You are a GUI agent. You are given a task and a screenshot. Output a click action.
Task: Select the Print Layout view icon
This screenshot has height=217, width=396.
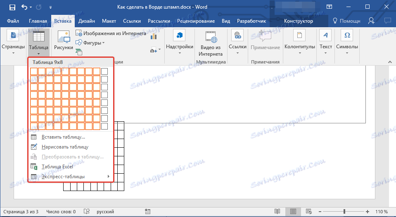point(293,212)
